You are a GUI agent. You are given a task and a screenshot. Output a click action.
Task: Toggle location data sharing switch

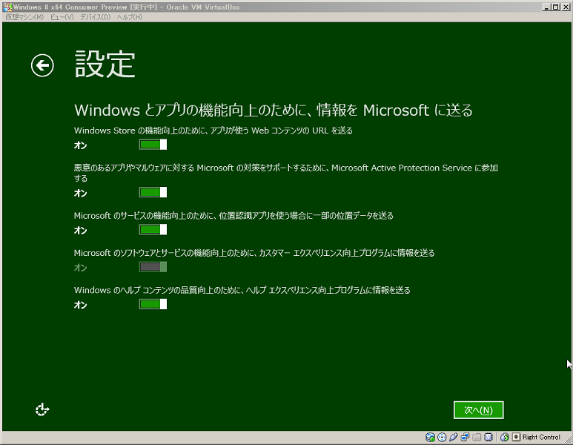pos(153,230)
